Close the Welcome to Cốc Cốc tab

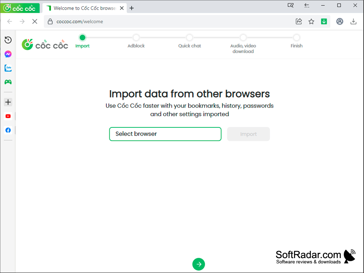coord(122,8)
